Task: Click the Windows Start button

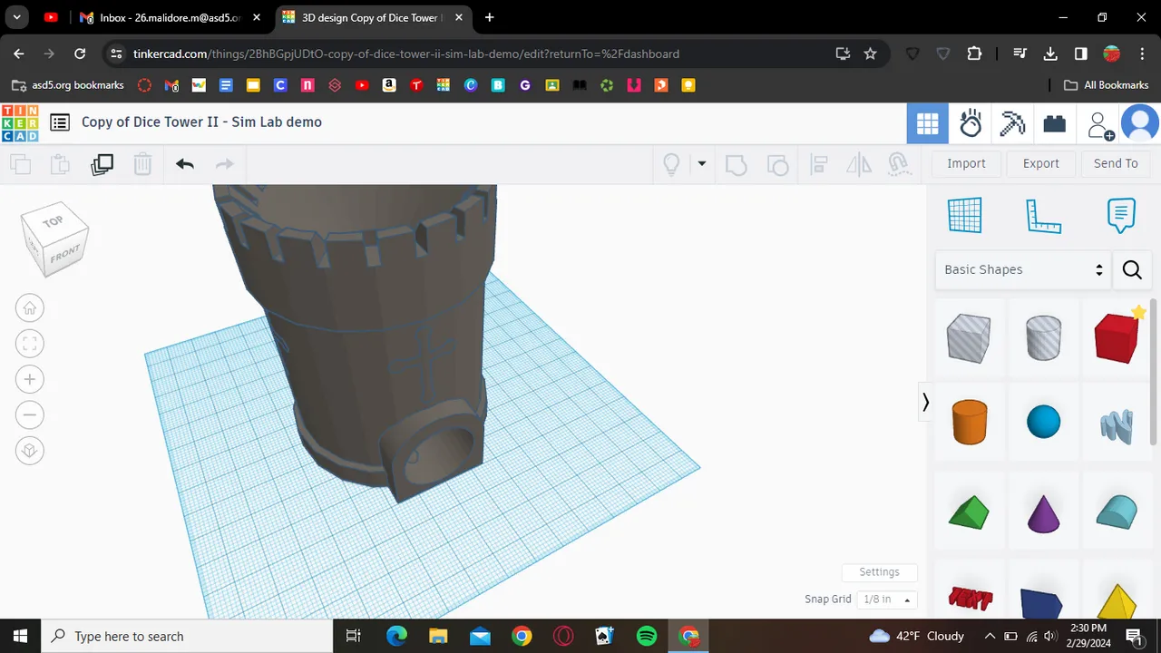Action: pos(20,636)
